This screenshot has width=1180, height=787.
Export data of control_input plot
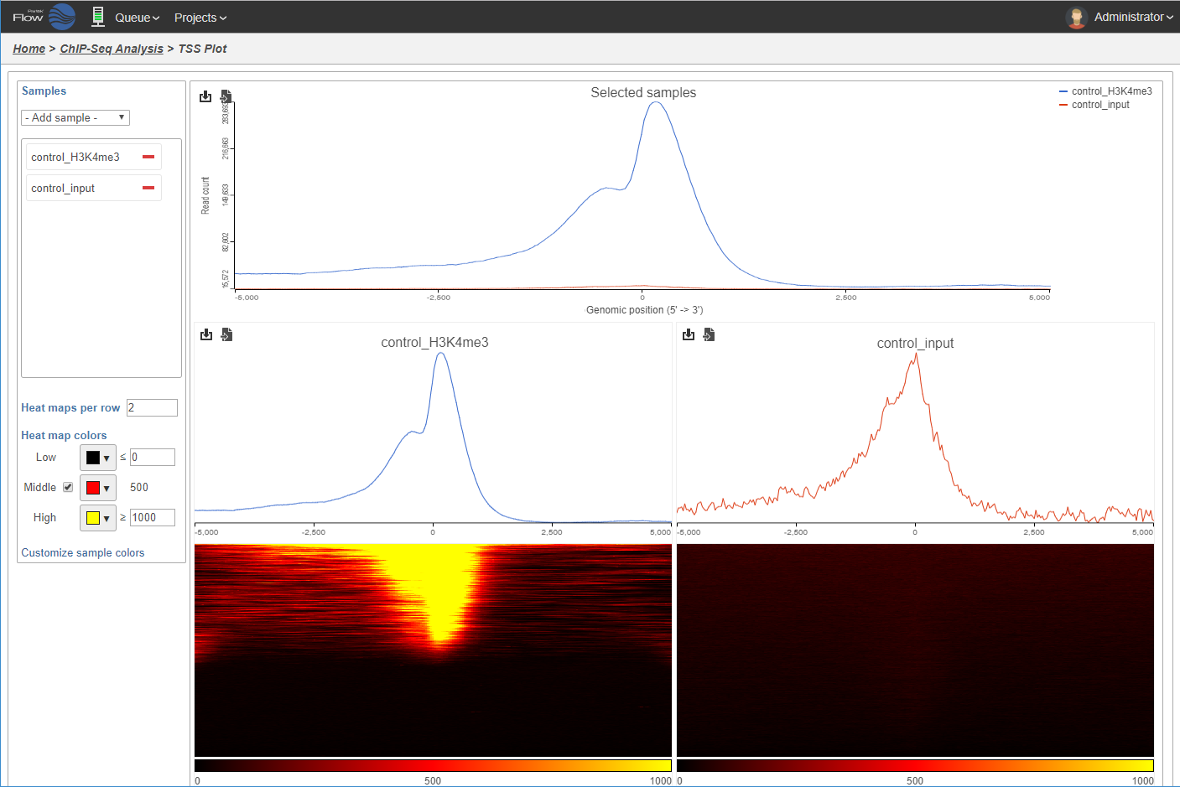tap(709, 334)
